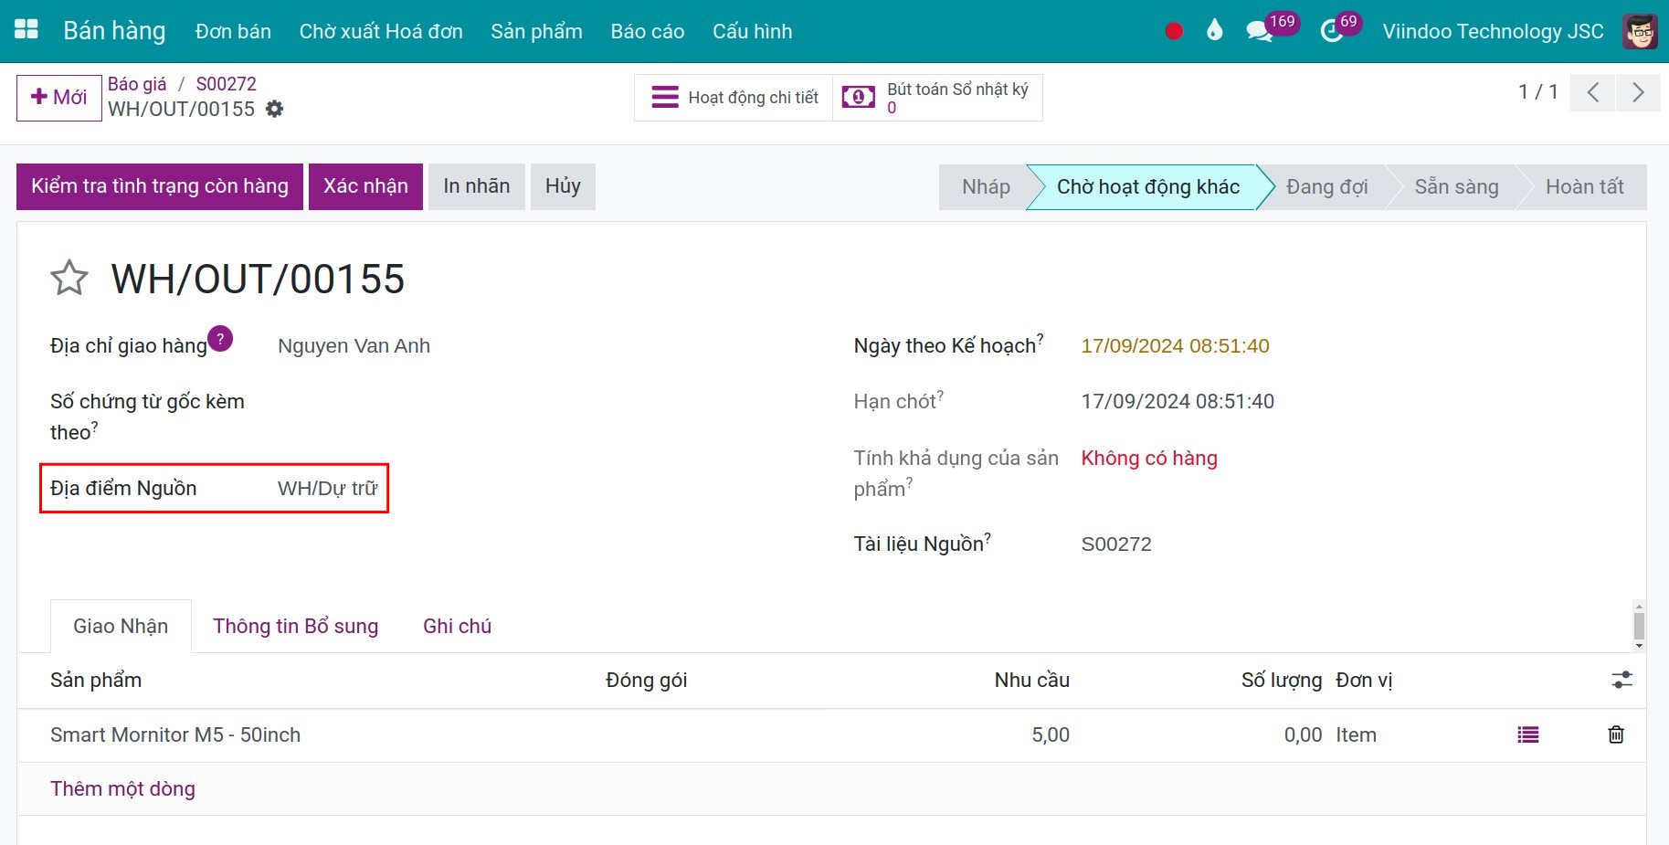Go to the next record arrow
The image size is (1669, 845).
click(1638, 92)
